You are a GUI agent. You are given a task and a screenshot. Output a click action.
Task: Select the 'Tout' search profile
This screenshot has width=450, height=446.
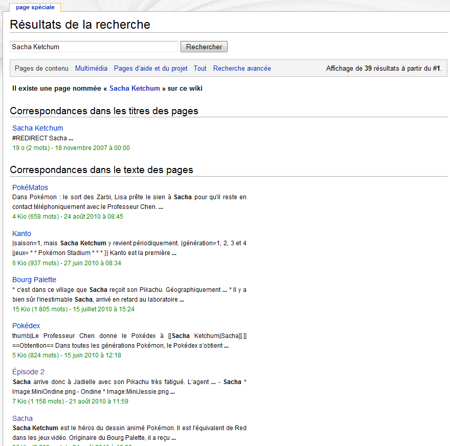(x=200, y=69)
